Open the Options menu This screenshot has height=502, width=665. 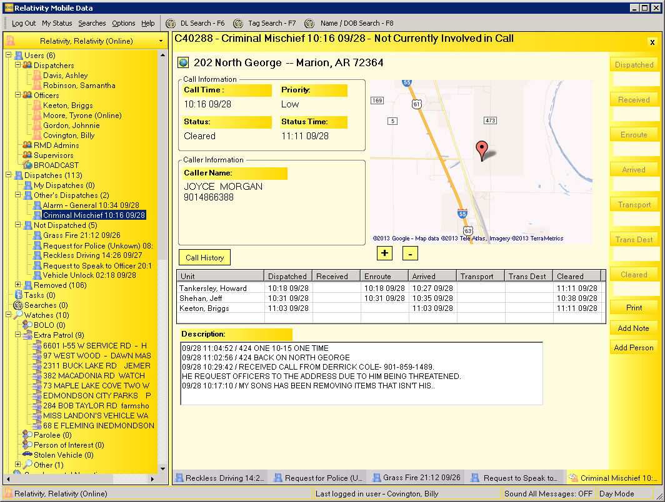pos(123,23)
